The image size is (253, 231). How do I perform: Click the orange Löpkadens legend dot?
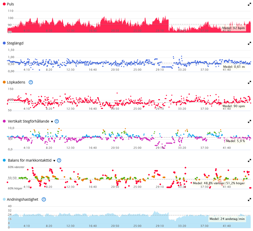(4, 82)
